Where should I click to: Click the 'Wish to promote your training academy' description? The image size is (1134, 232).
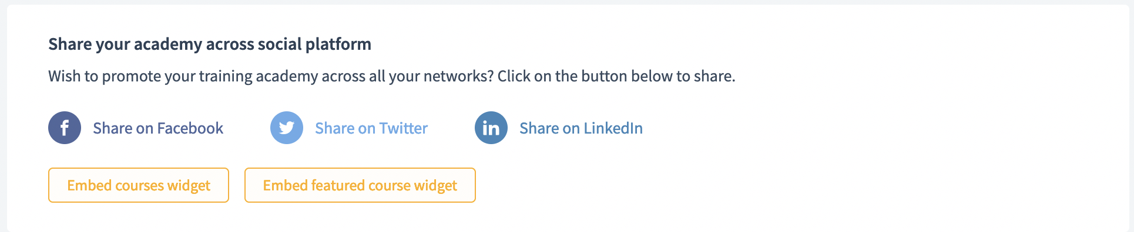click(392, 76)
